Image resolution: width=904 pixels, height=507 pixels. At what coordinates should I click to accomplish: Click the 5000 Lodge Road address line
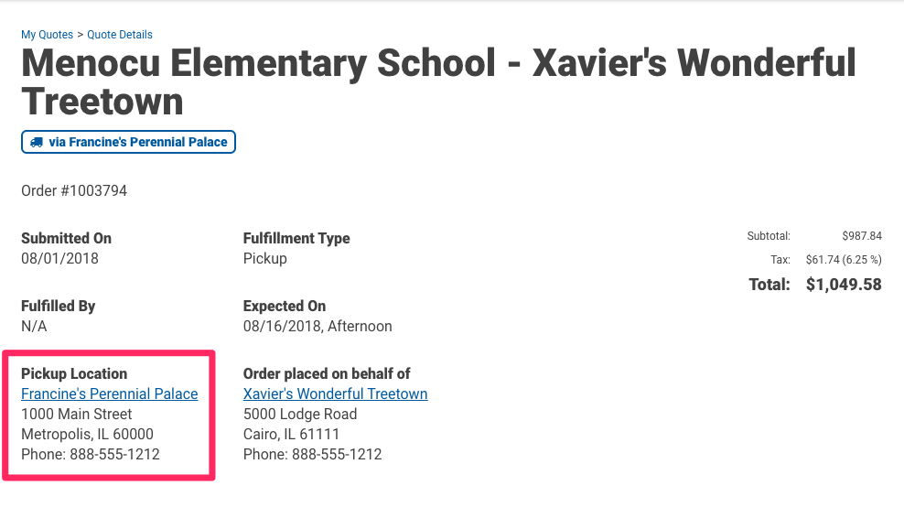[x=300, y=415]
